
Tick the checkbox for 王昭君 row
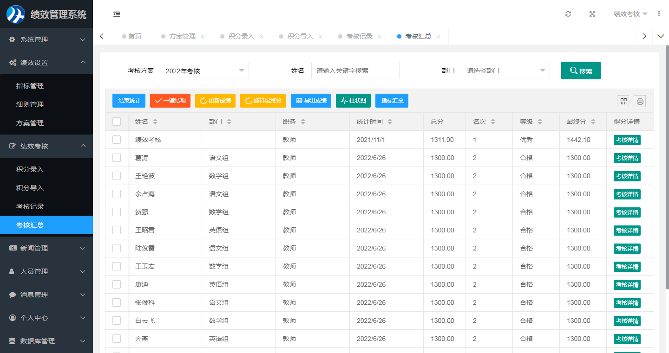[x=117, y=230]
